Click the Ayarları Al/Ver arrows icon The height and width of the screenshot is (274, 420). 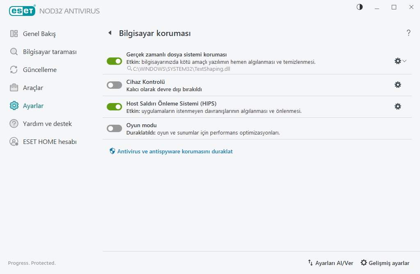[x=310, y=263]
